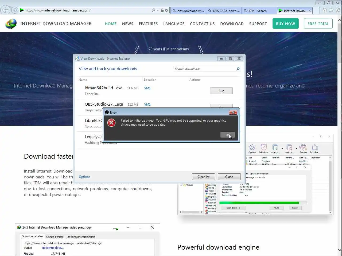The image size is (342, 256).
Task: Click the Grabber icon in IDM screenshot
Action: tap(303, 147)
